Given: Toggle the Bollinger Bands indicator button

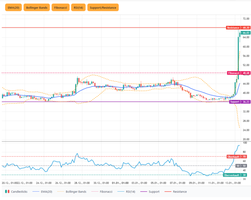Looking at the screenshot, I should coord(37,7).
